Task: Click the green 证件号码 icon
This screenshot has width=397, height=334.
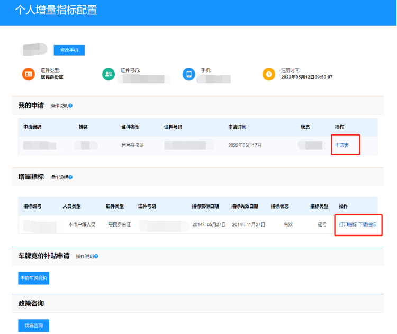Action: [108, 74]
